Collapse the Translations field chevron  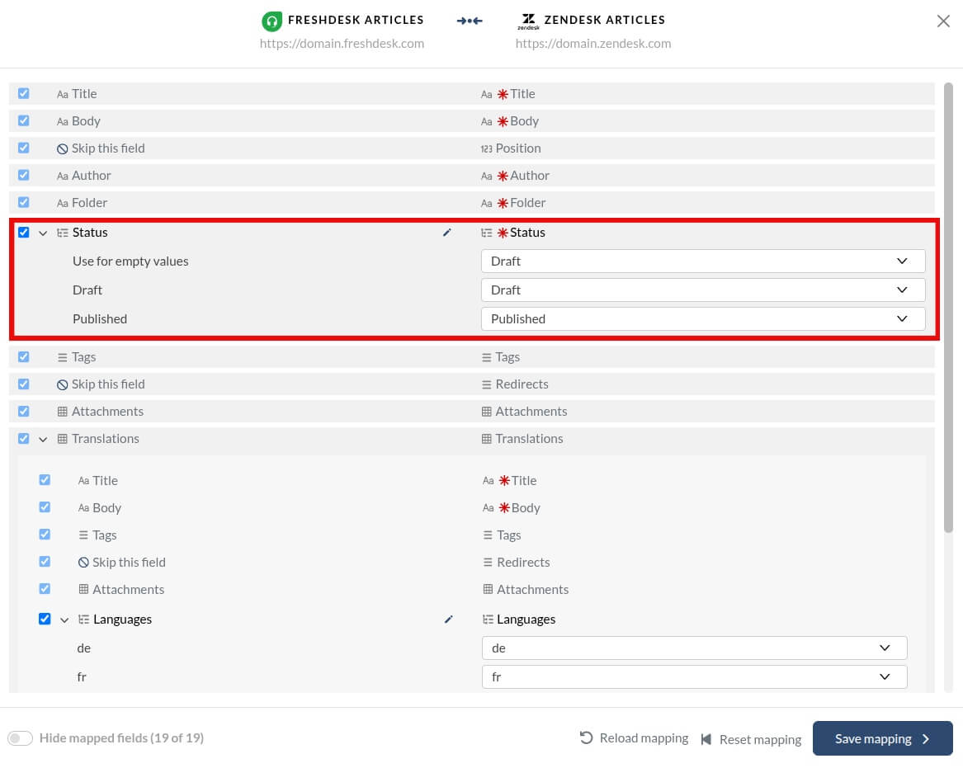click(43, 439)
